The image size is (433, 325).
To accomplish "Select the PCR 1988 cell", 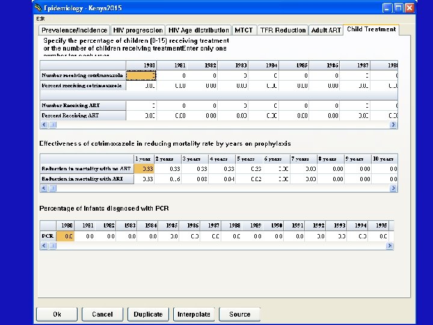I will pyautogui.click(x=231, y=236).
